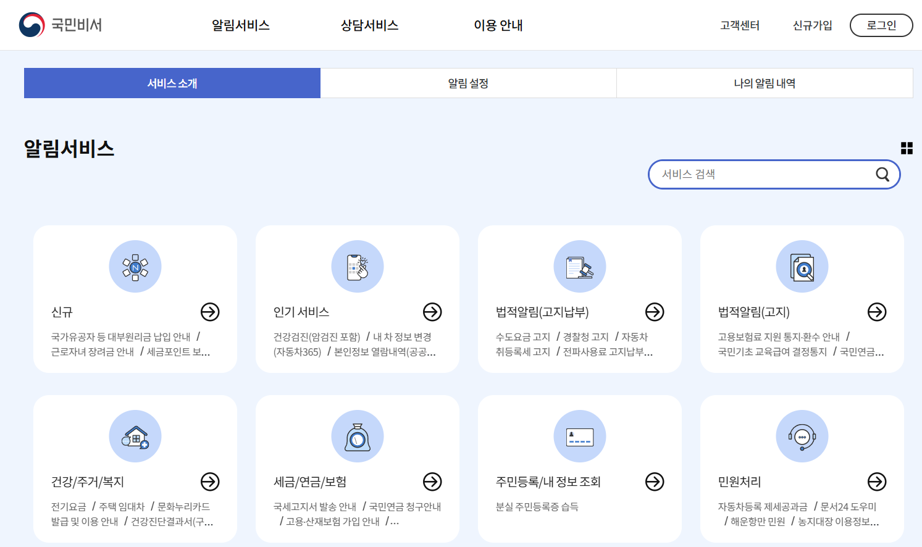Click the 주민등록/내 정보 조회 card icon
Viewport: 922px width, 547px height.
tap(579, 436)
